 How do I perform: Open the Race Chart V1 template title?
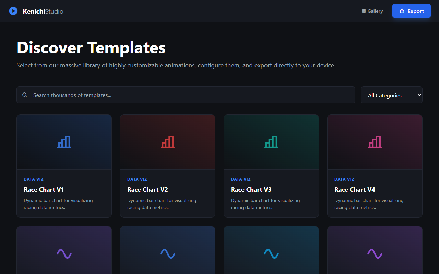44,189
